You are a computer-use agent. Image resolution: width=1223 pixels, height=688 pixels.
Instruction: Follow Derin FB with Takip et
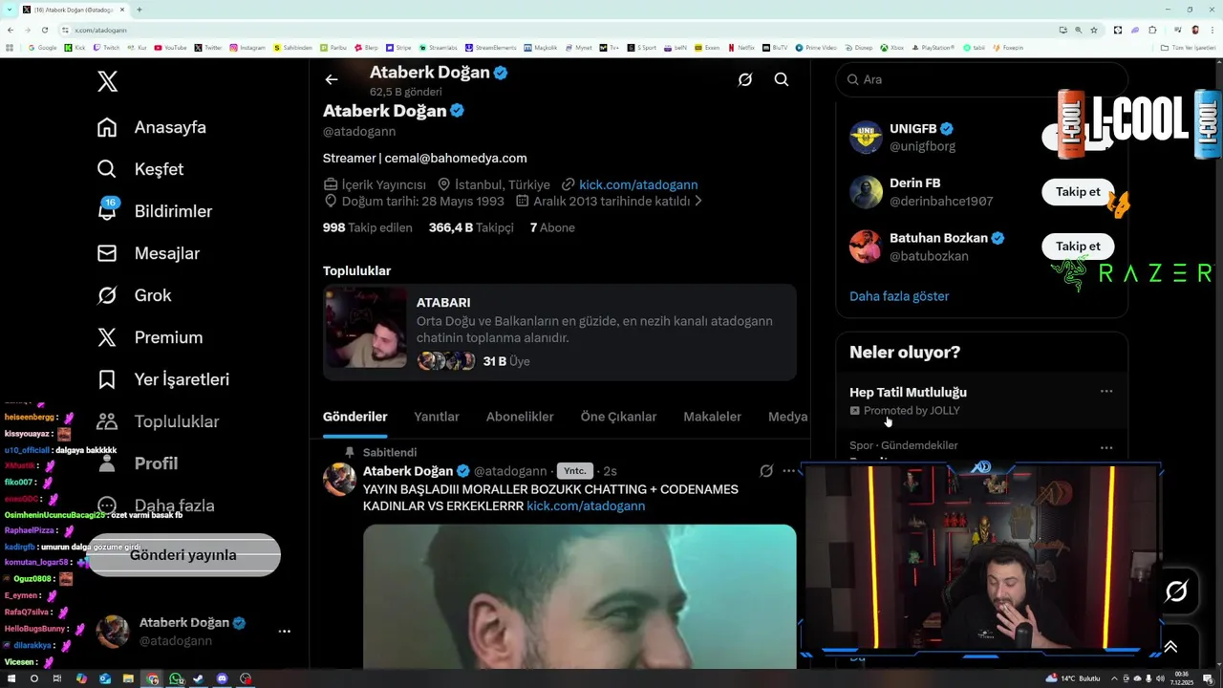(x=1078, y=192)
